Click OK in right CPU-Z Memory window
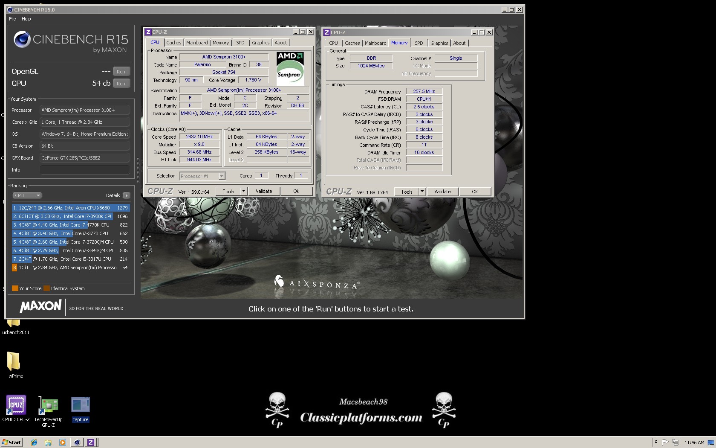 (475, 192)
